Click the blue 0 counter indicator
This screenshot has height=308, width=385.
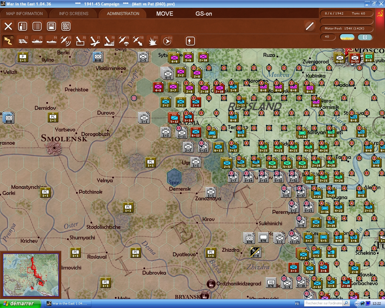click(365, 37)
